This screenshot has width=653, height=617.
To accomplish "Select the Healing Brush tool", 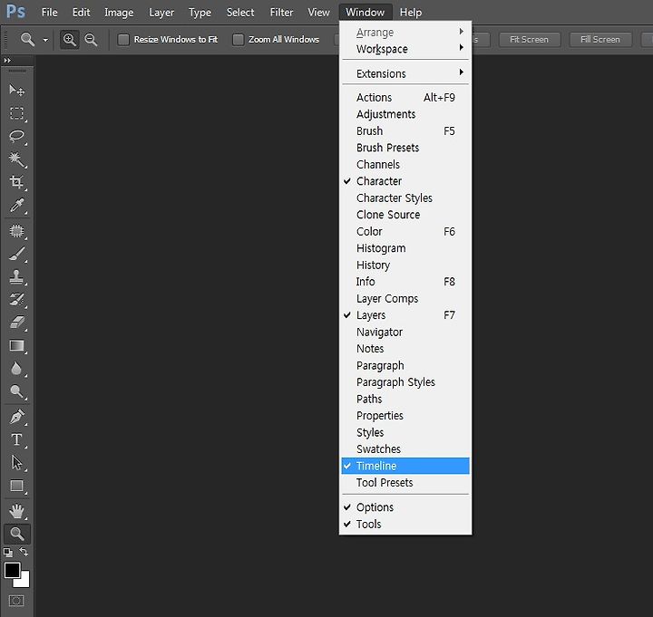I will [x=16, y=230].
